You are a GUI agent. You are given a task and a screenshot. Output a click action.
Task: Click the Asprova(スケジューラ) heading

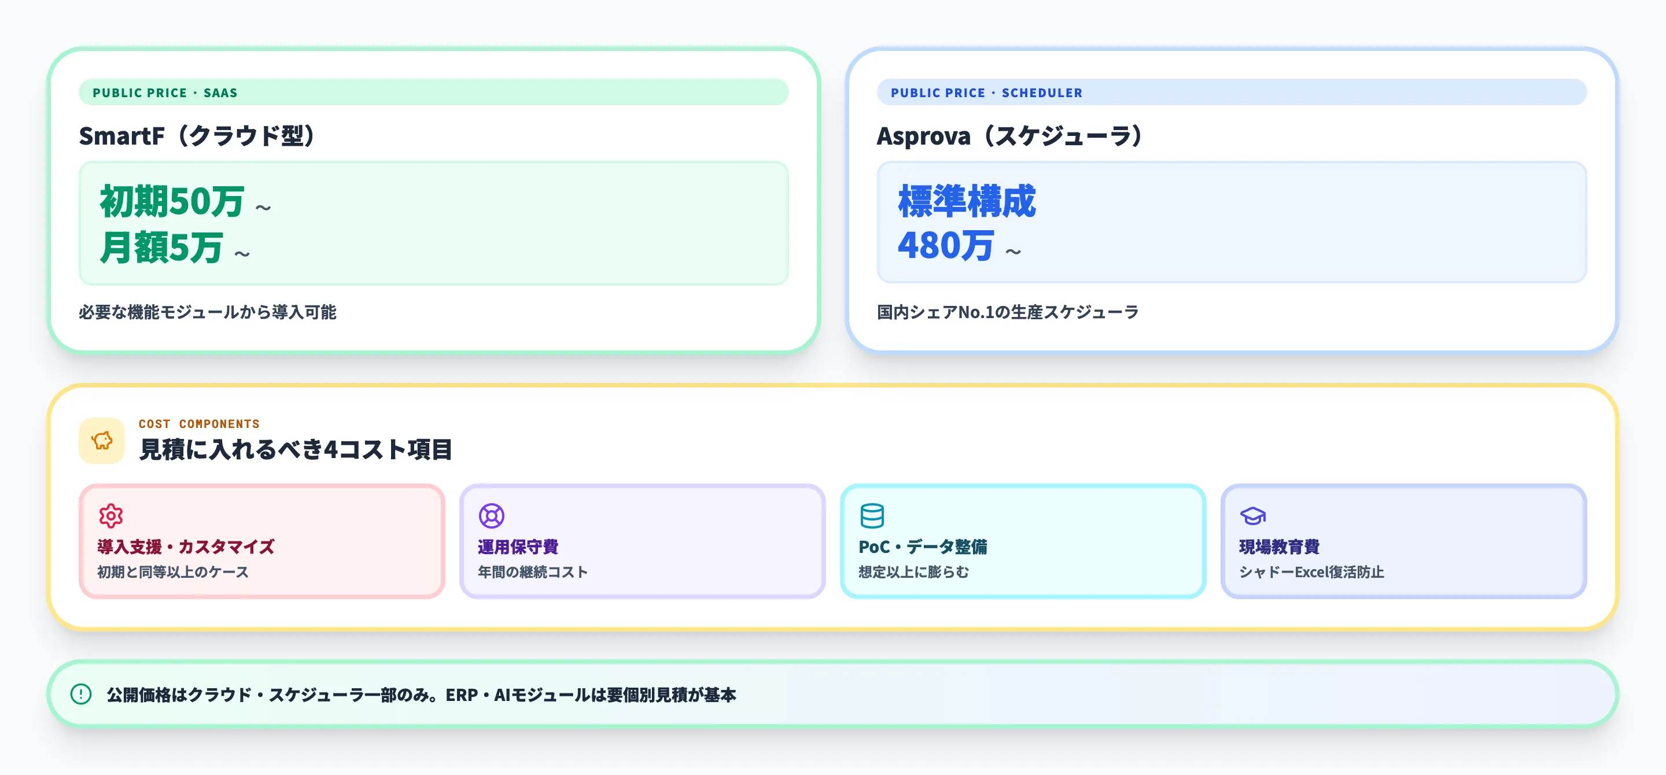pyautogui.click(x=1009, y=136)
